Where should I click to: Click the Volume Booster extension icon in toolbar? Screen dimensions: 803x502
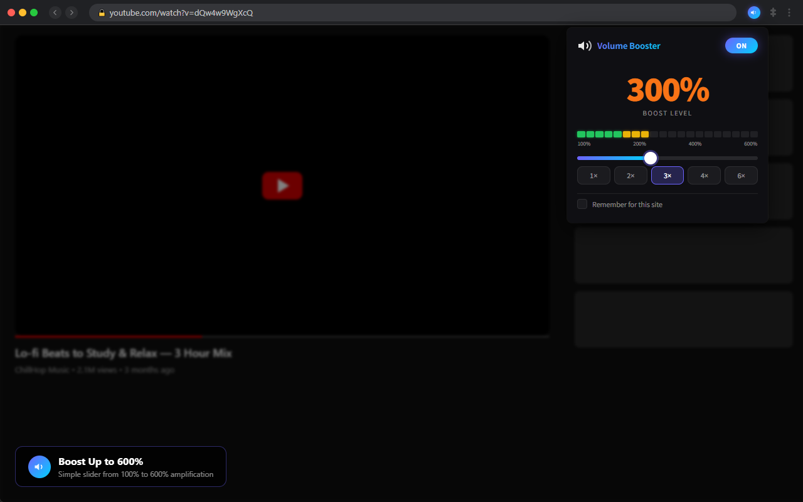754,13
